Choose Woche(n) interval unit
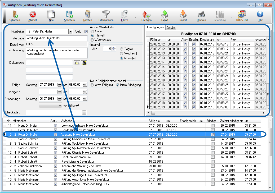The width and height of the screenshot is (275, 193). [x=122, y=54]
